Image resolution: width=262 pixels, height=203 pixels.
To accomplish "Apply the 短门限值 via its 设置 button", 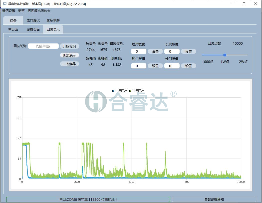I will (155, 66).
